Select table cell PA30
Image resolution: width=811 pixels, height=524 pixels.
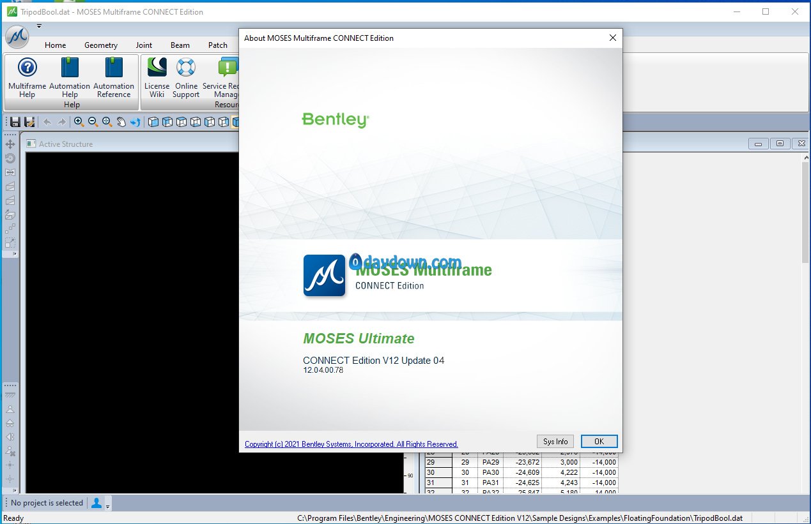(491, 472)
